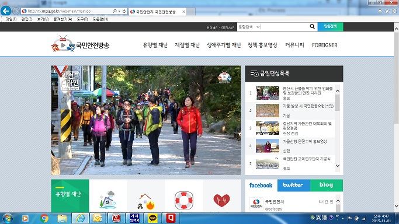This screenshot has height=224, width=399.
Task: Open thumbnail of schedule item 1
Action: click(x=268, y=93)
